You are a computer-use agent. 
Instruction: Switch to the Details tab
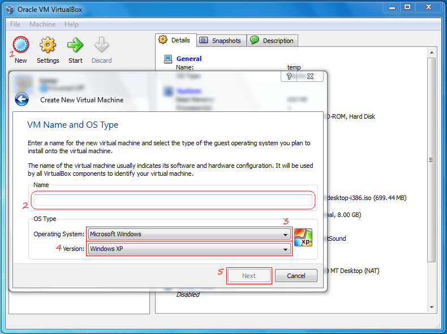pos(175,40)
